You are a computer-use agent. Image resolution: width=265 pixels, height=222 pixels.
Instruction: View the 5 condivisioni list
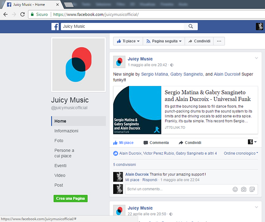(125, 165)
